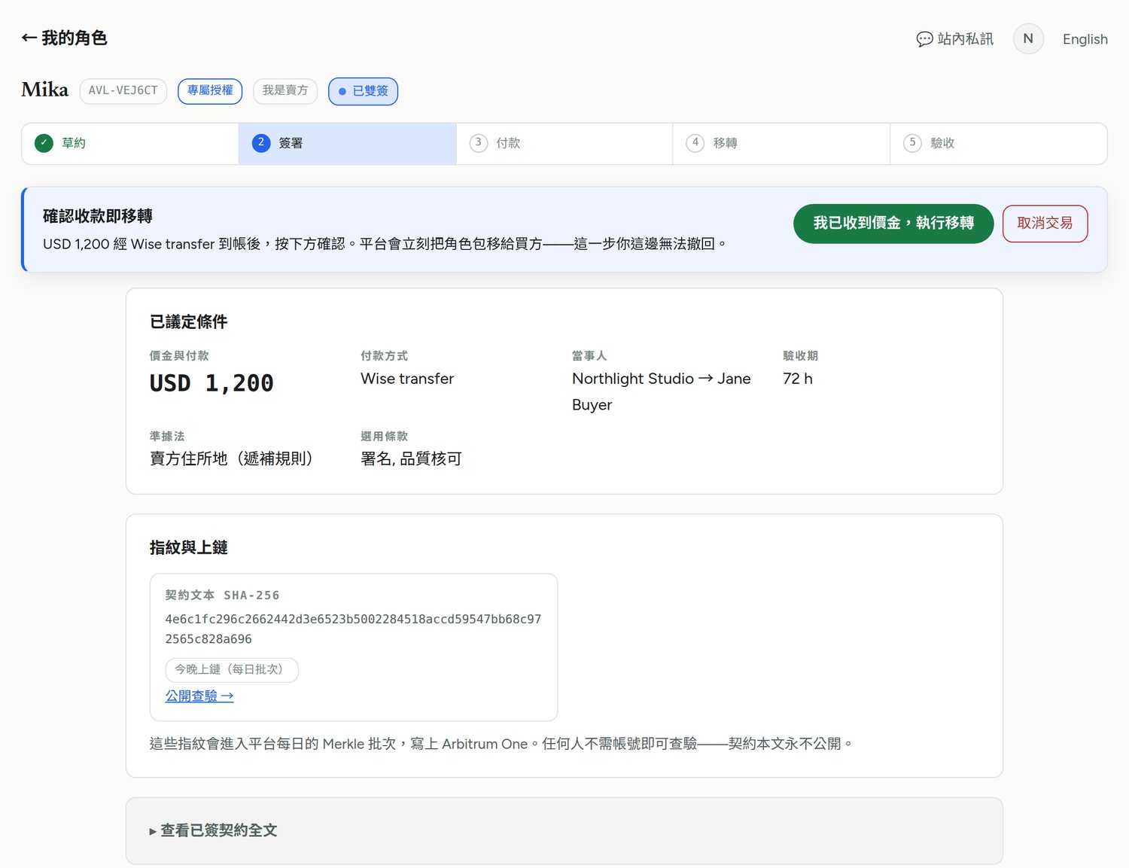Viewport: 1129px width, 868px height.
Task: Click the Wise transfer payment method value
Action: coord(407,379)
